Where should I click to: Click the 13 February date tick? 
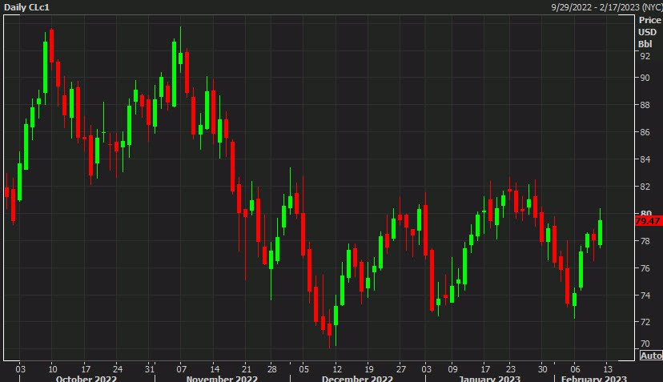click(607, 369)
